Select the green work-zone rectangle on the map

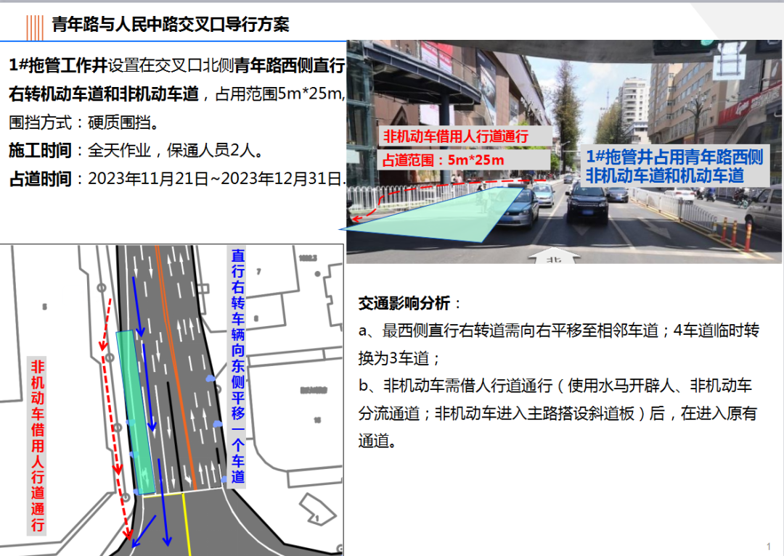pos(136,412)
